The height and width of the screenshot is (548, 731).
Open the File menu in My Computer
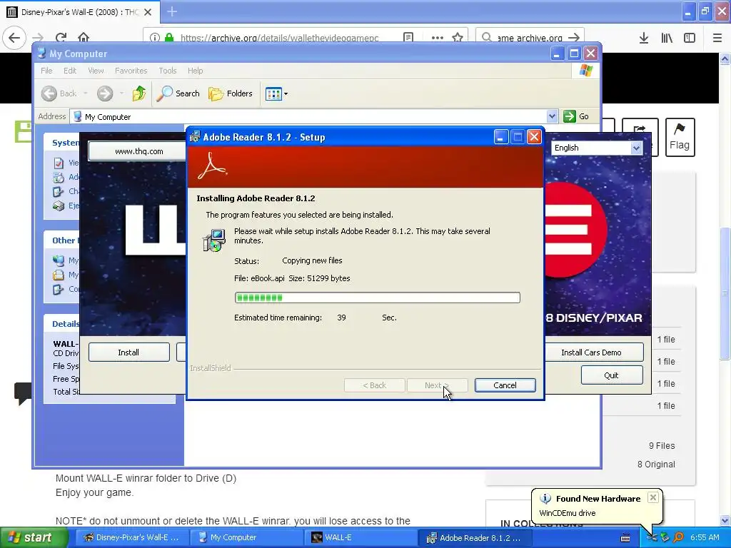coord(46,71)
